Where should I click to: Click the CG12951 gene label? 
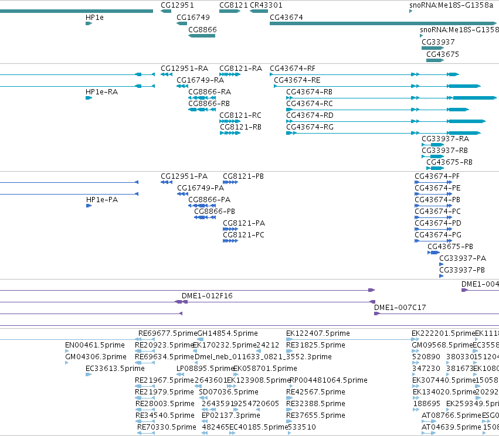(177, 5)
